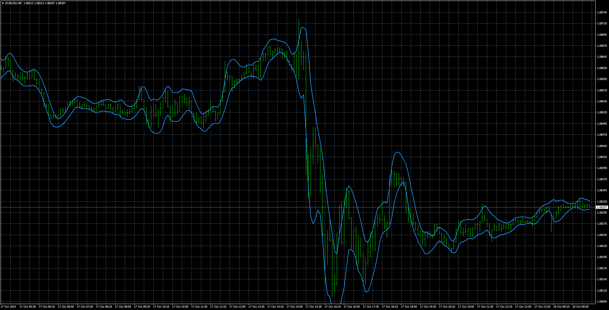609x310 pixels.
Task: Click the 1.08520 price axis label
Action: point(602,112)
